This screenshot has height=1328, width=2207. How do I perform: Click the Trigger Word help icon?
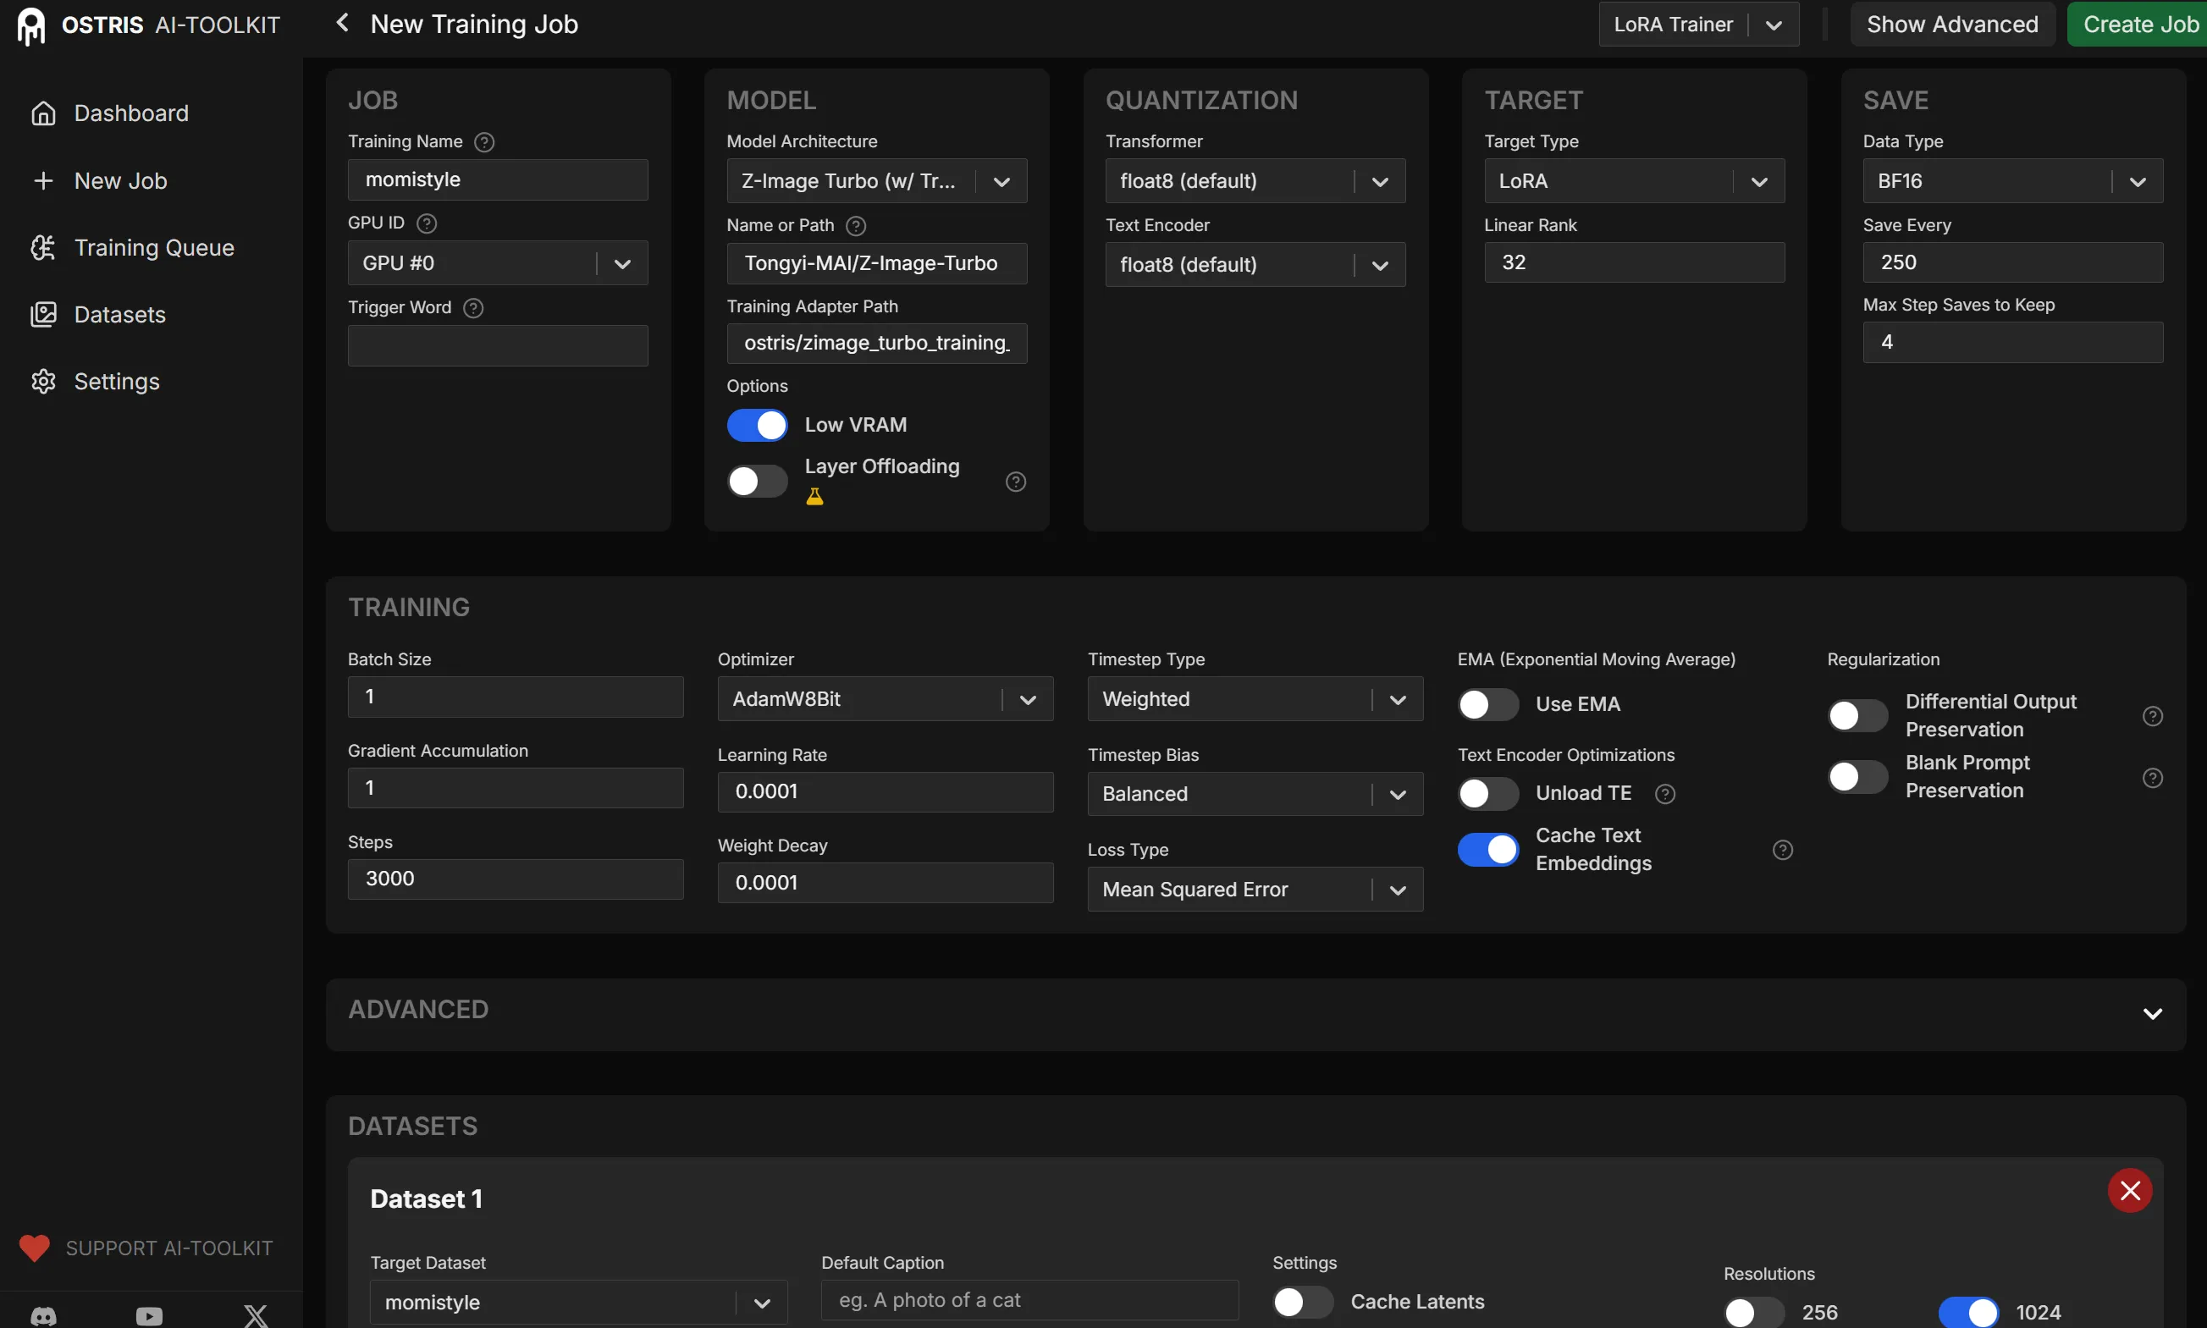coord(473,308)
